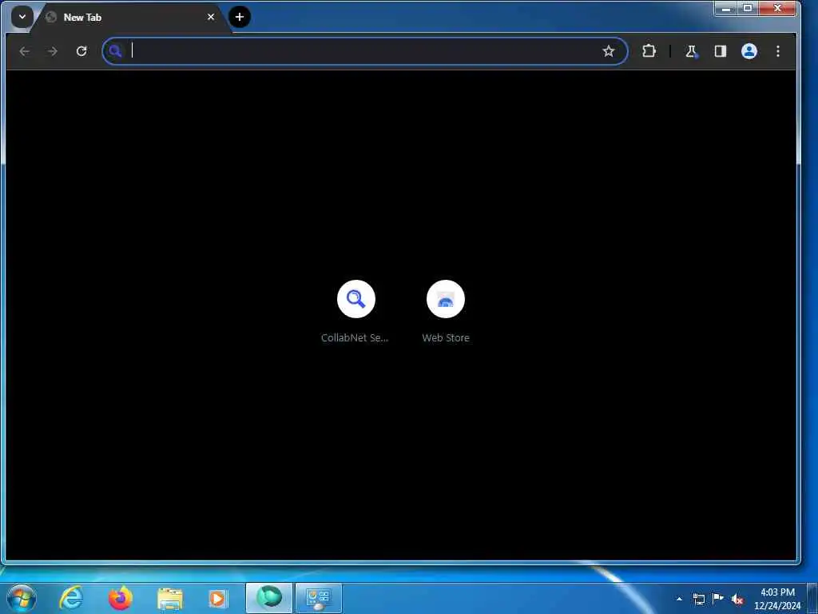Open Chrome Labs flask icon
Viewport: 818px width, 614px height.
pos(691,51)
